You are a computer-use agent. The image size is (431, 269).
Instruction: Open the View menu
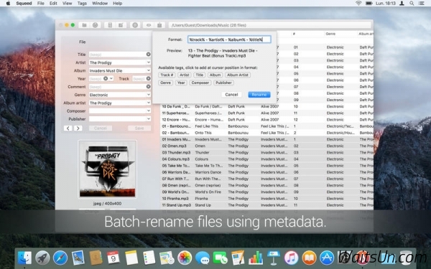click(x=67, y=4)
